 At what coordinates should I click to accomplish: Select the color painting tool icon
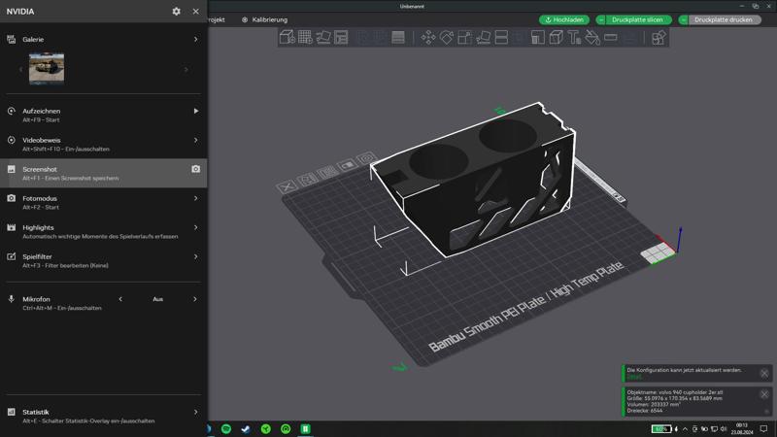coord(592,38)
